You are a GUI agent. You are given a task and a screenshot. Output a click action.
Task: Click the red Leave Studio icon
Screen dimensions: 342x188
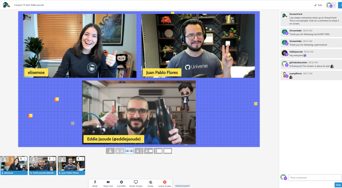(164, 182)
